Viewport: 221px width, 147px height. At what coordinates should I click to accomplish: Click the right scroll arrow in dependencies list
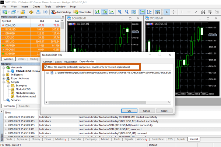tap(169, 102)
